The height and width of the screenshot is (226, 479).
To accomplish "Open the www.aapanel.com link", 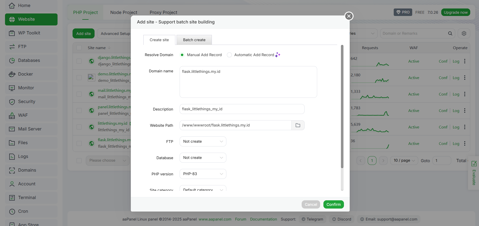I will [x=215, y=219].
